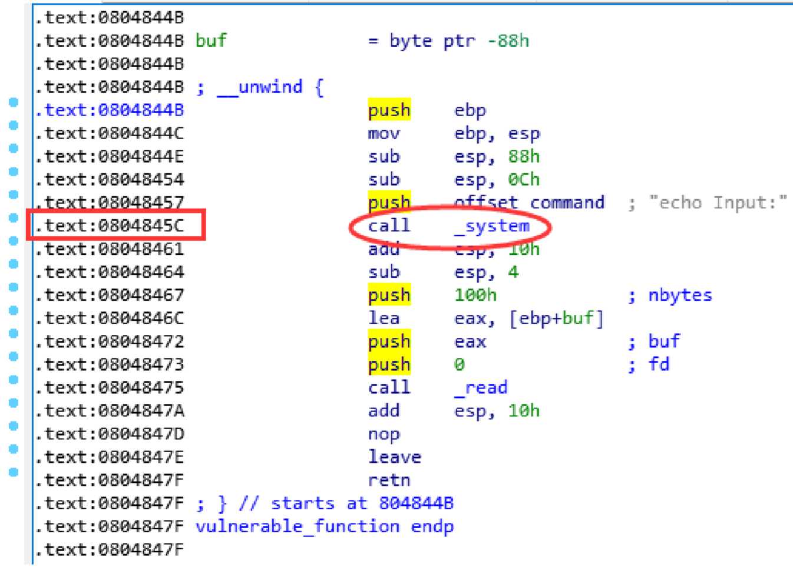793x573 pixels.
Task: Click the "ebp, esp" operands of mov
Action: pos(497,134)
